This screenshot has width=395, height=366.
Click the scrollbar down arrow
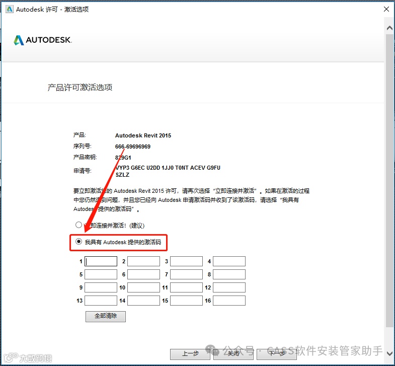point(389,353)
